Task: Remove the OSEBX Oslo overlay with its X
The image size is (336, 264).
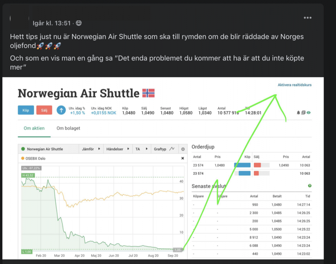Action: click(183, 158)
